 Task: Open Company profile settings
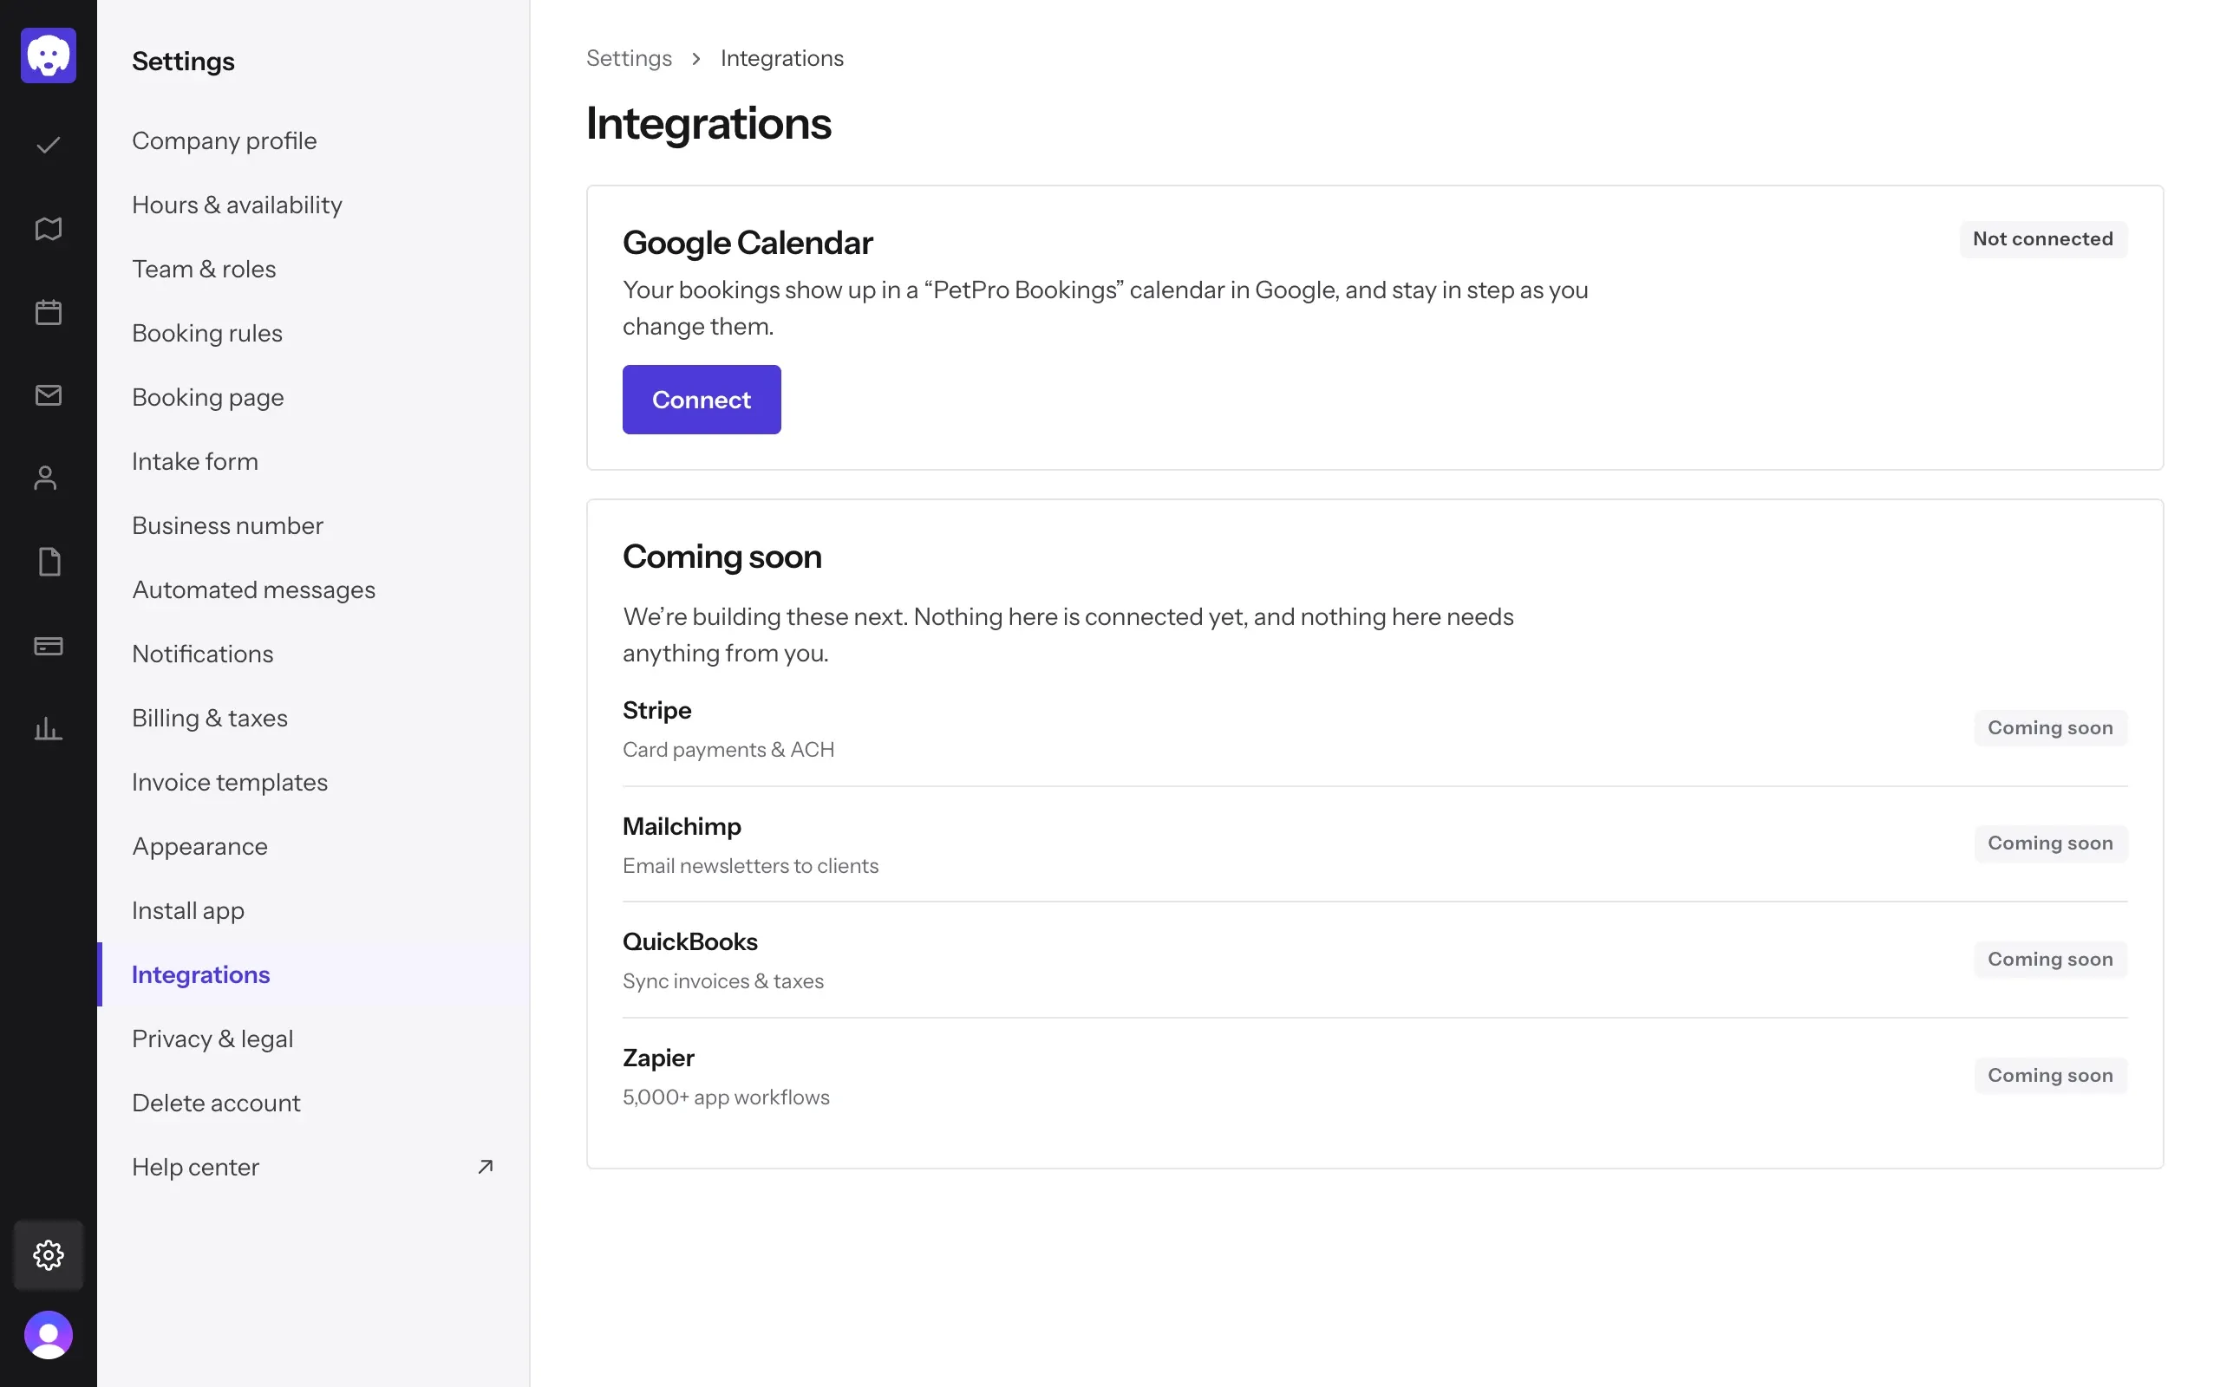pyautogui.click(x=314, y=140)
